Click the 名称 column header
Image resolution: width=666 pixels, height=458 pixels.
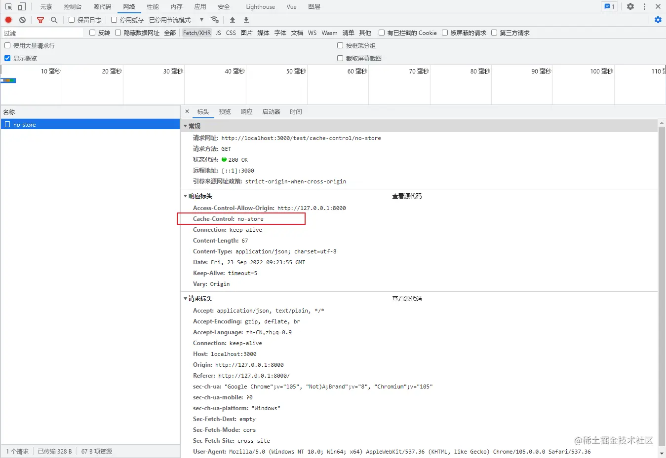[x=90, y=112]
